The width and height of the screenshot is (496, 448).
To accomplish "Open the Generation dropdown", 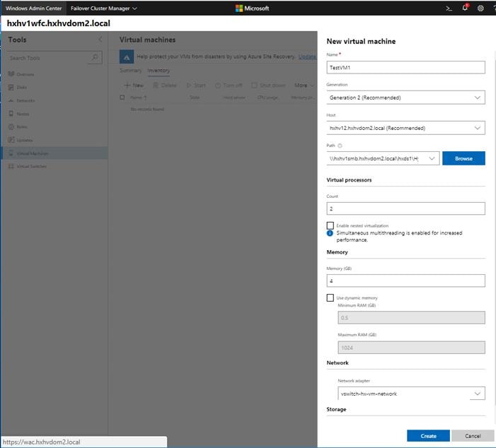I will 405,98.
